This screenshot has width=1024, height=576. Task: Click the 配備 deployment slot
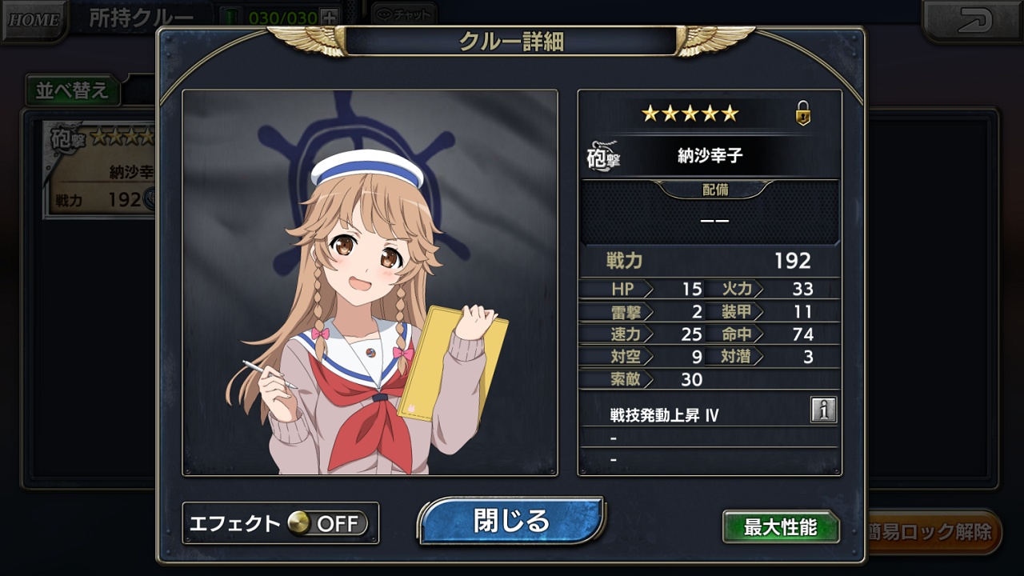pyautogui.click(x=710, y=212)
